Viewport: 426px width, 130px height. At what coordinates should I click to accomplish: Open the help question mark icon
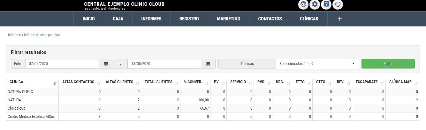tap(326, 4)
